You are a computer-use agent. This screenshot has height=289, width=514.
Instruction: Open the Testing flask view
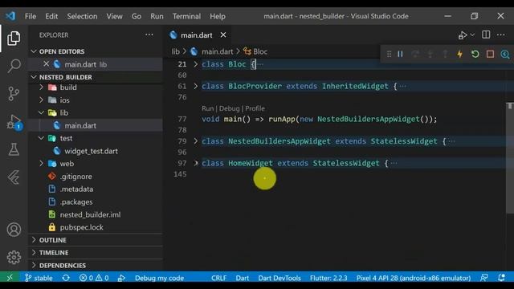14,149
